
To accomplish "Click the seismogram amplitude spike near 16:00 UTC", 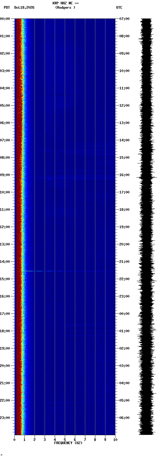I will [147, 177].
